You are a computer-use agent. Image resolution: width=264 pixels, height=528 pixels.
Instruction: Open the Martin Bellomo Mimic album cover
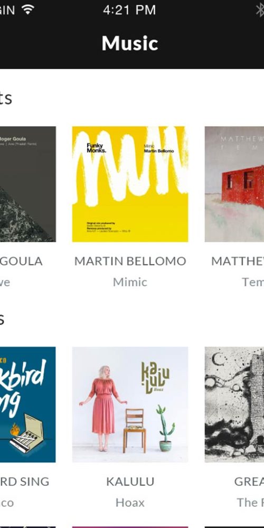tap(130, 184)
